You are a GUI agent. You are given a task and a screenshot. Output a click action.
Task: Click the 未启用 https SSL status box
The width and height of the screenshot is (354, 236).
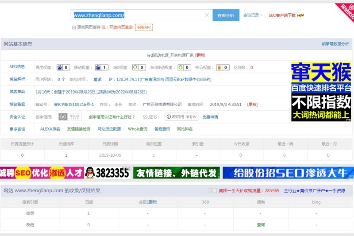tap(181, 117)
